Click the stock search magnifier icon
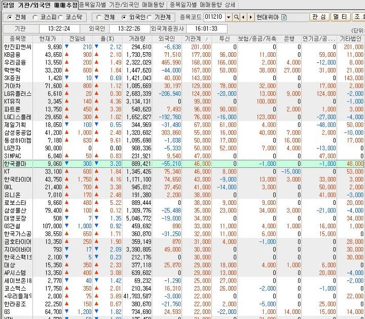 point(236,17)
